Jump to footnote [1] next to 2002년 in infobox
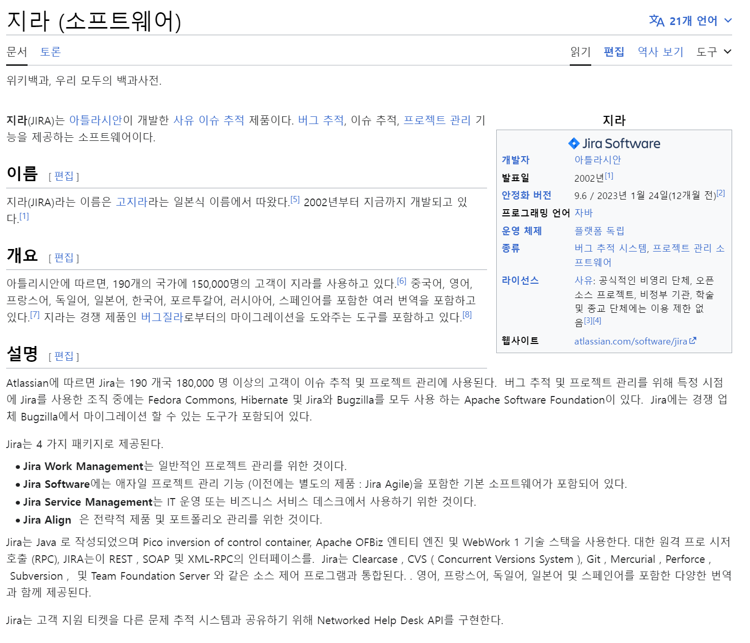The height and width of the screenshot is (643, 750). [609, 176]
